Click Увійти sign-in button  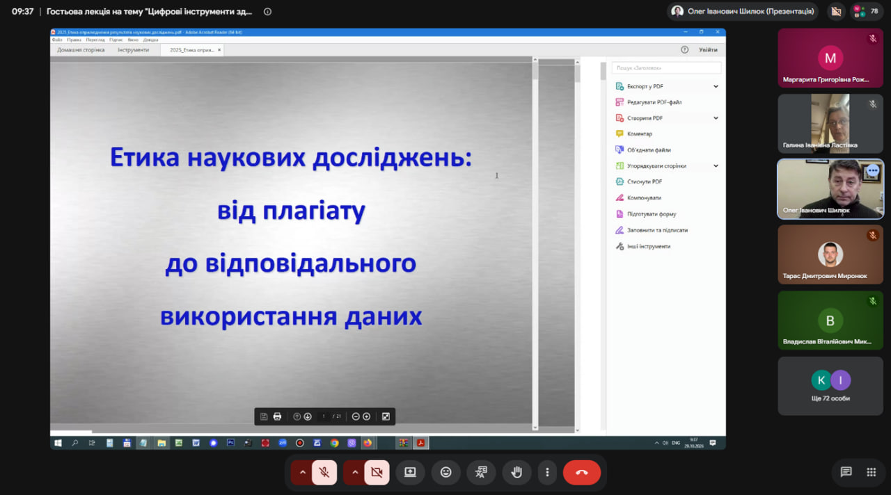[708, 50]
